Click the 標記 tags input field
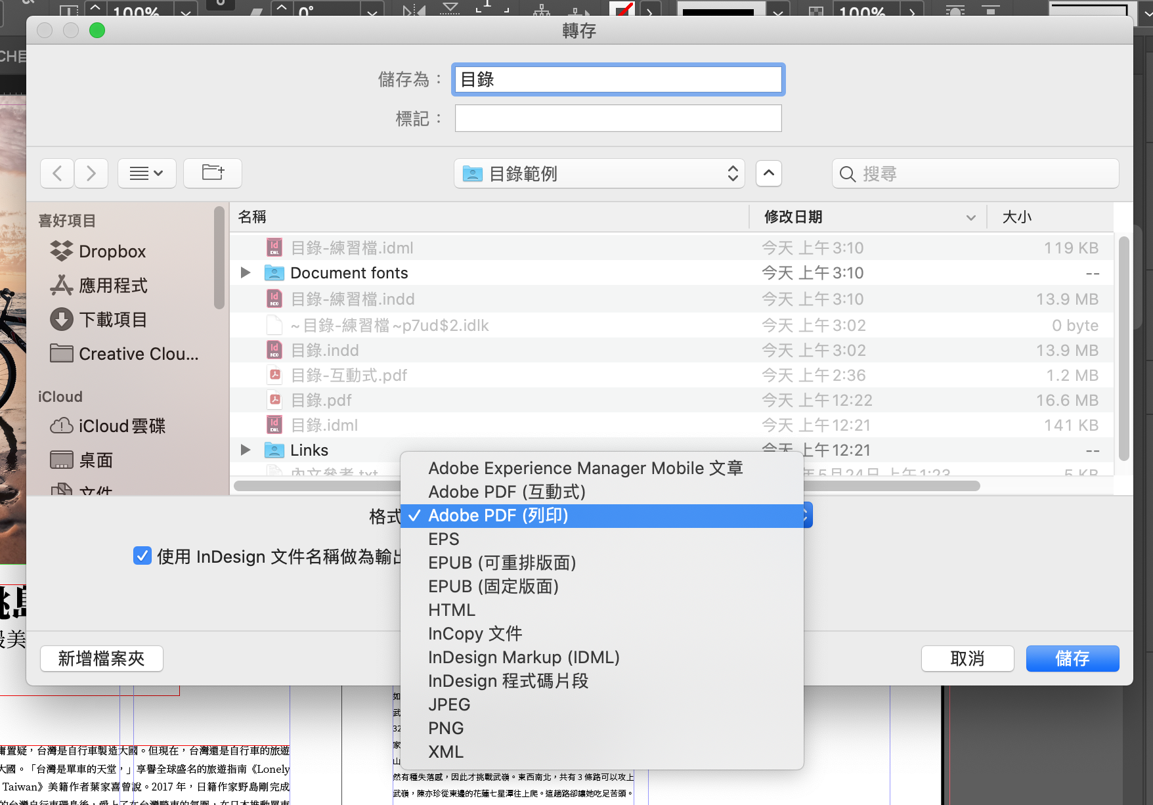This screenshot has width=1153, height=805. [x=618, y=119]
